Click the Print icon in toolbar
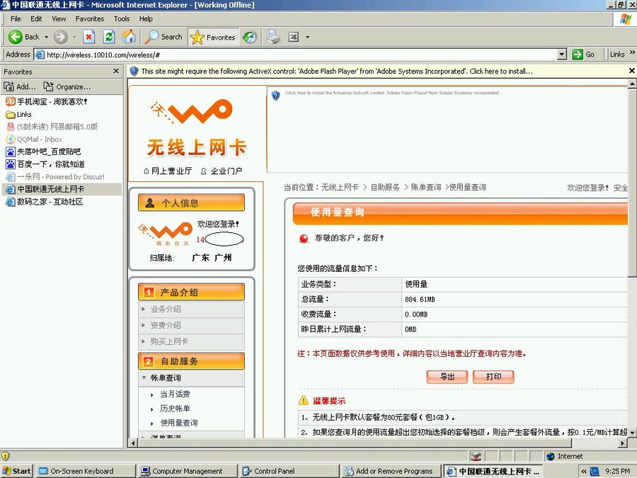Image resolution: width=637 pixels, height=478 pixels. pos(273,37)
